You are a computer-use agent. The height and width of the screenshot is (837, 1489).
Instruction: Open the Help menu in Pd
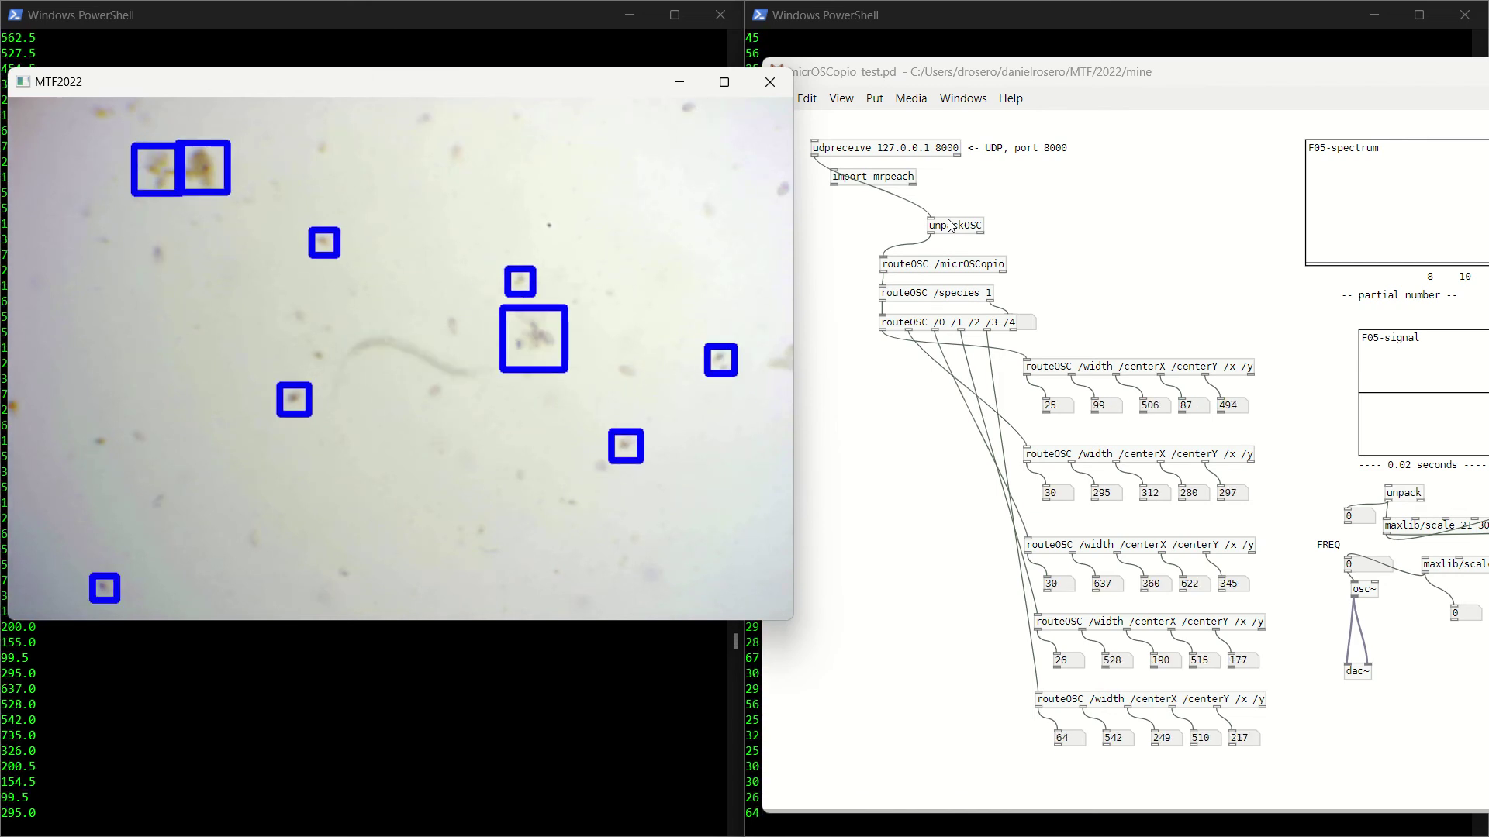(x=1011, y=98)
